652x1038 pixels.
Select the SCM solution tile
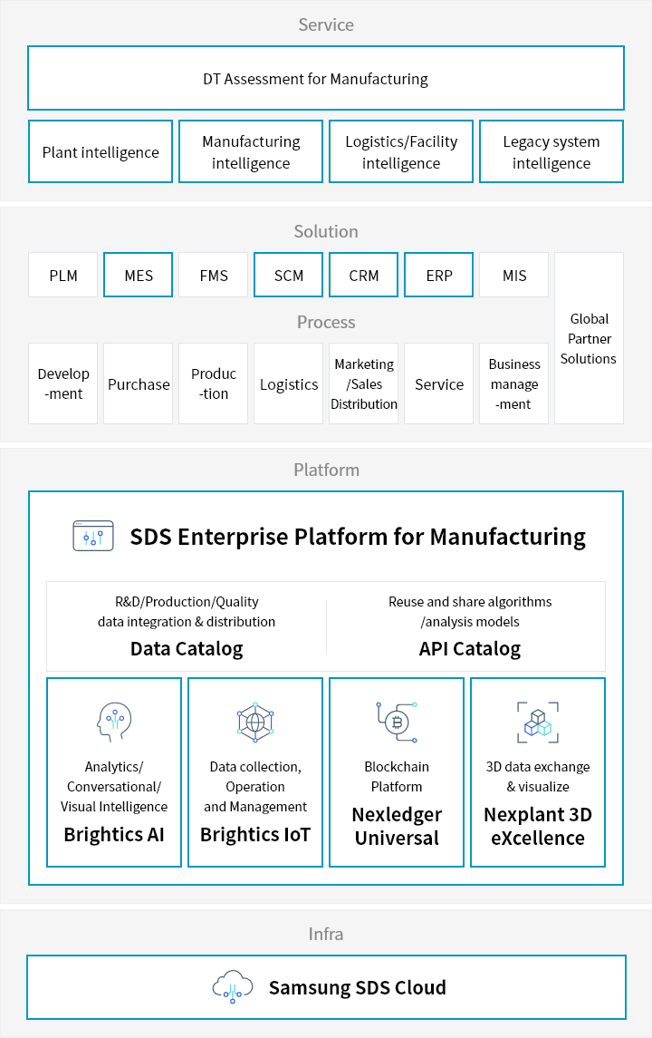click(288, 275)
